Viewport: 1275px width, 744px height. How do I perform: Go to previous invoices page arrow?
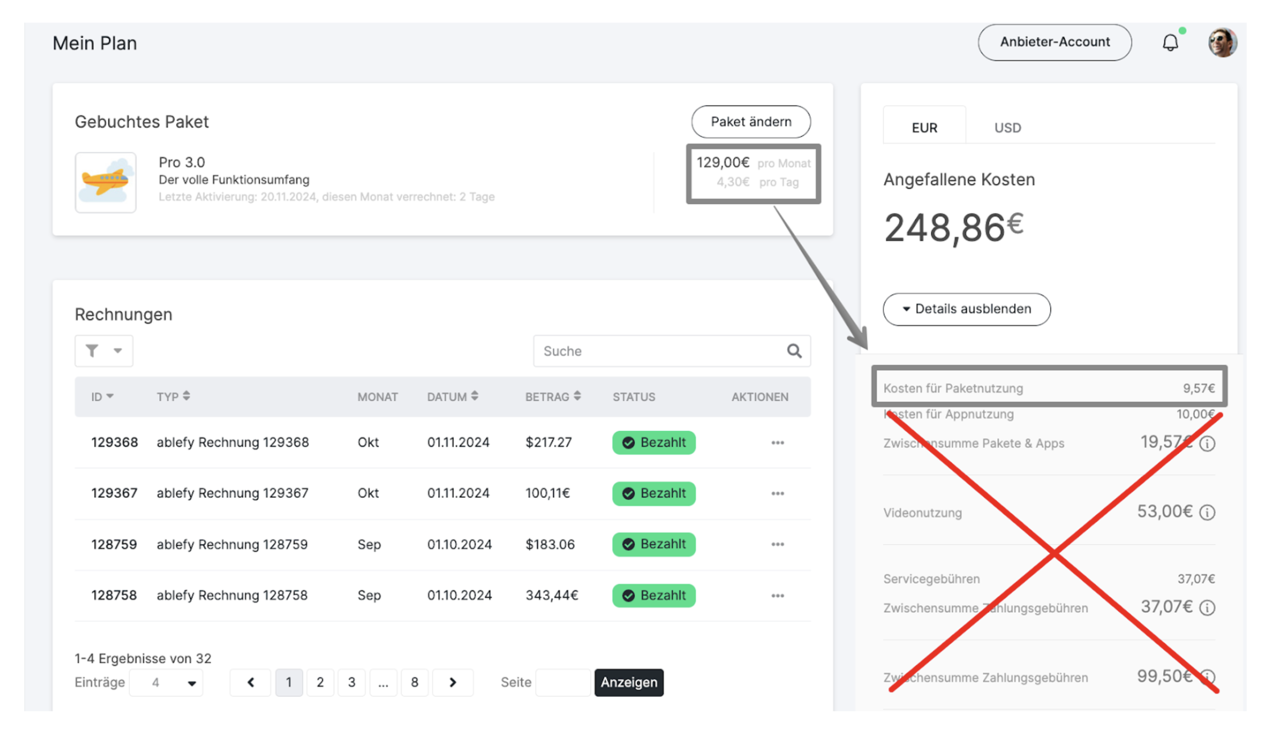[250, 682]
